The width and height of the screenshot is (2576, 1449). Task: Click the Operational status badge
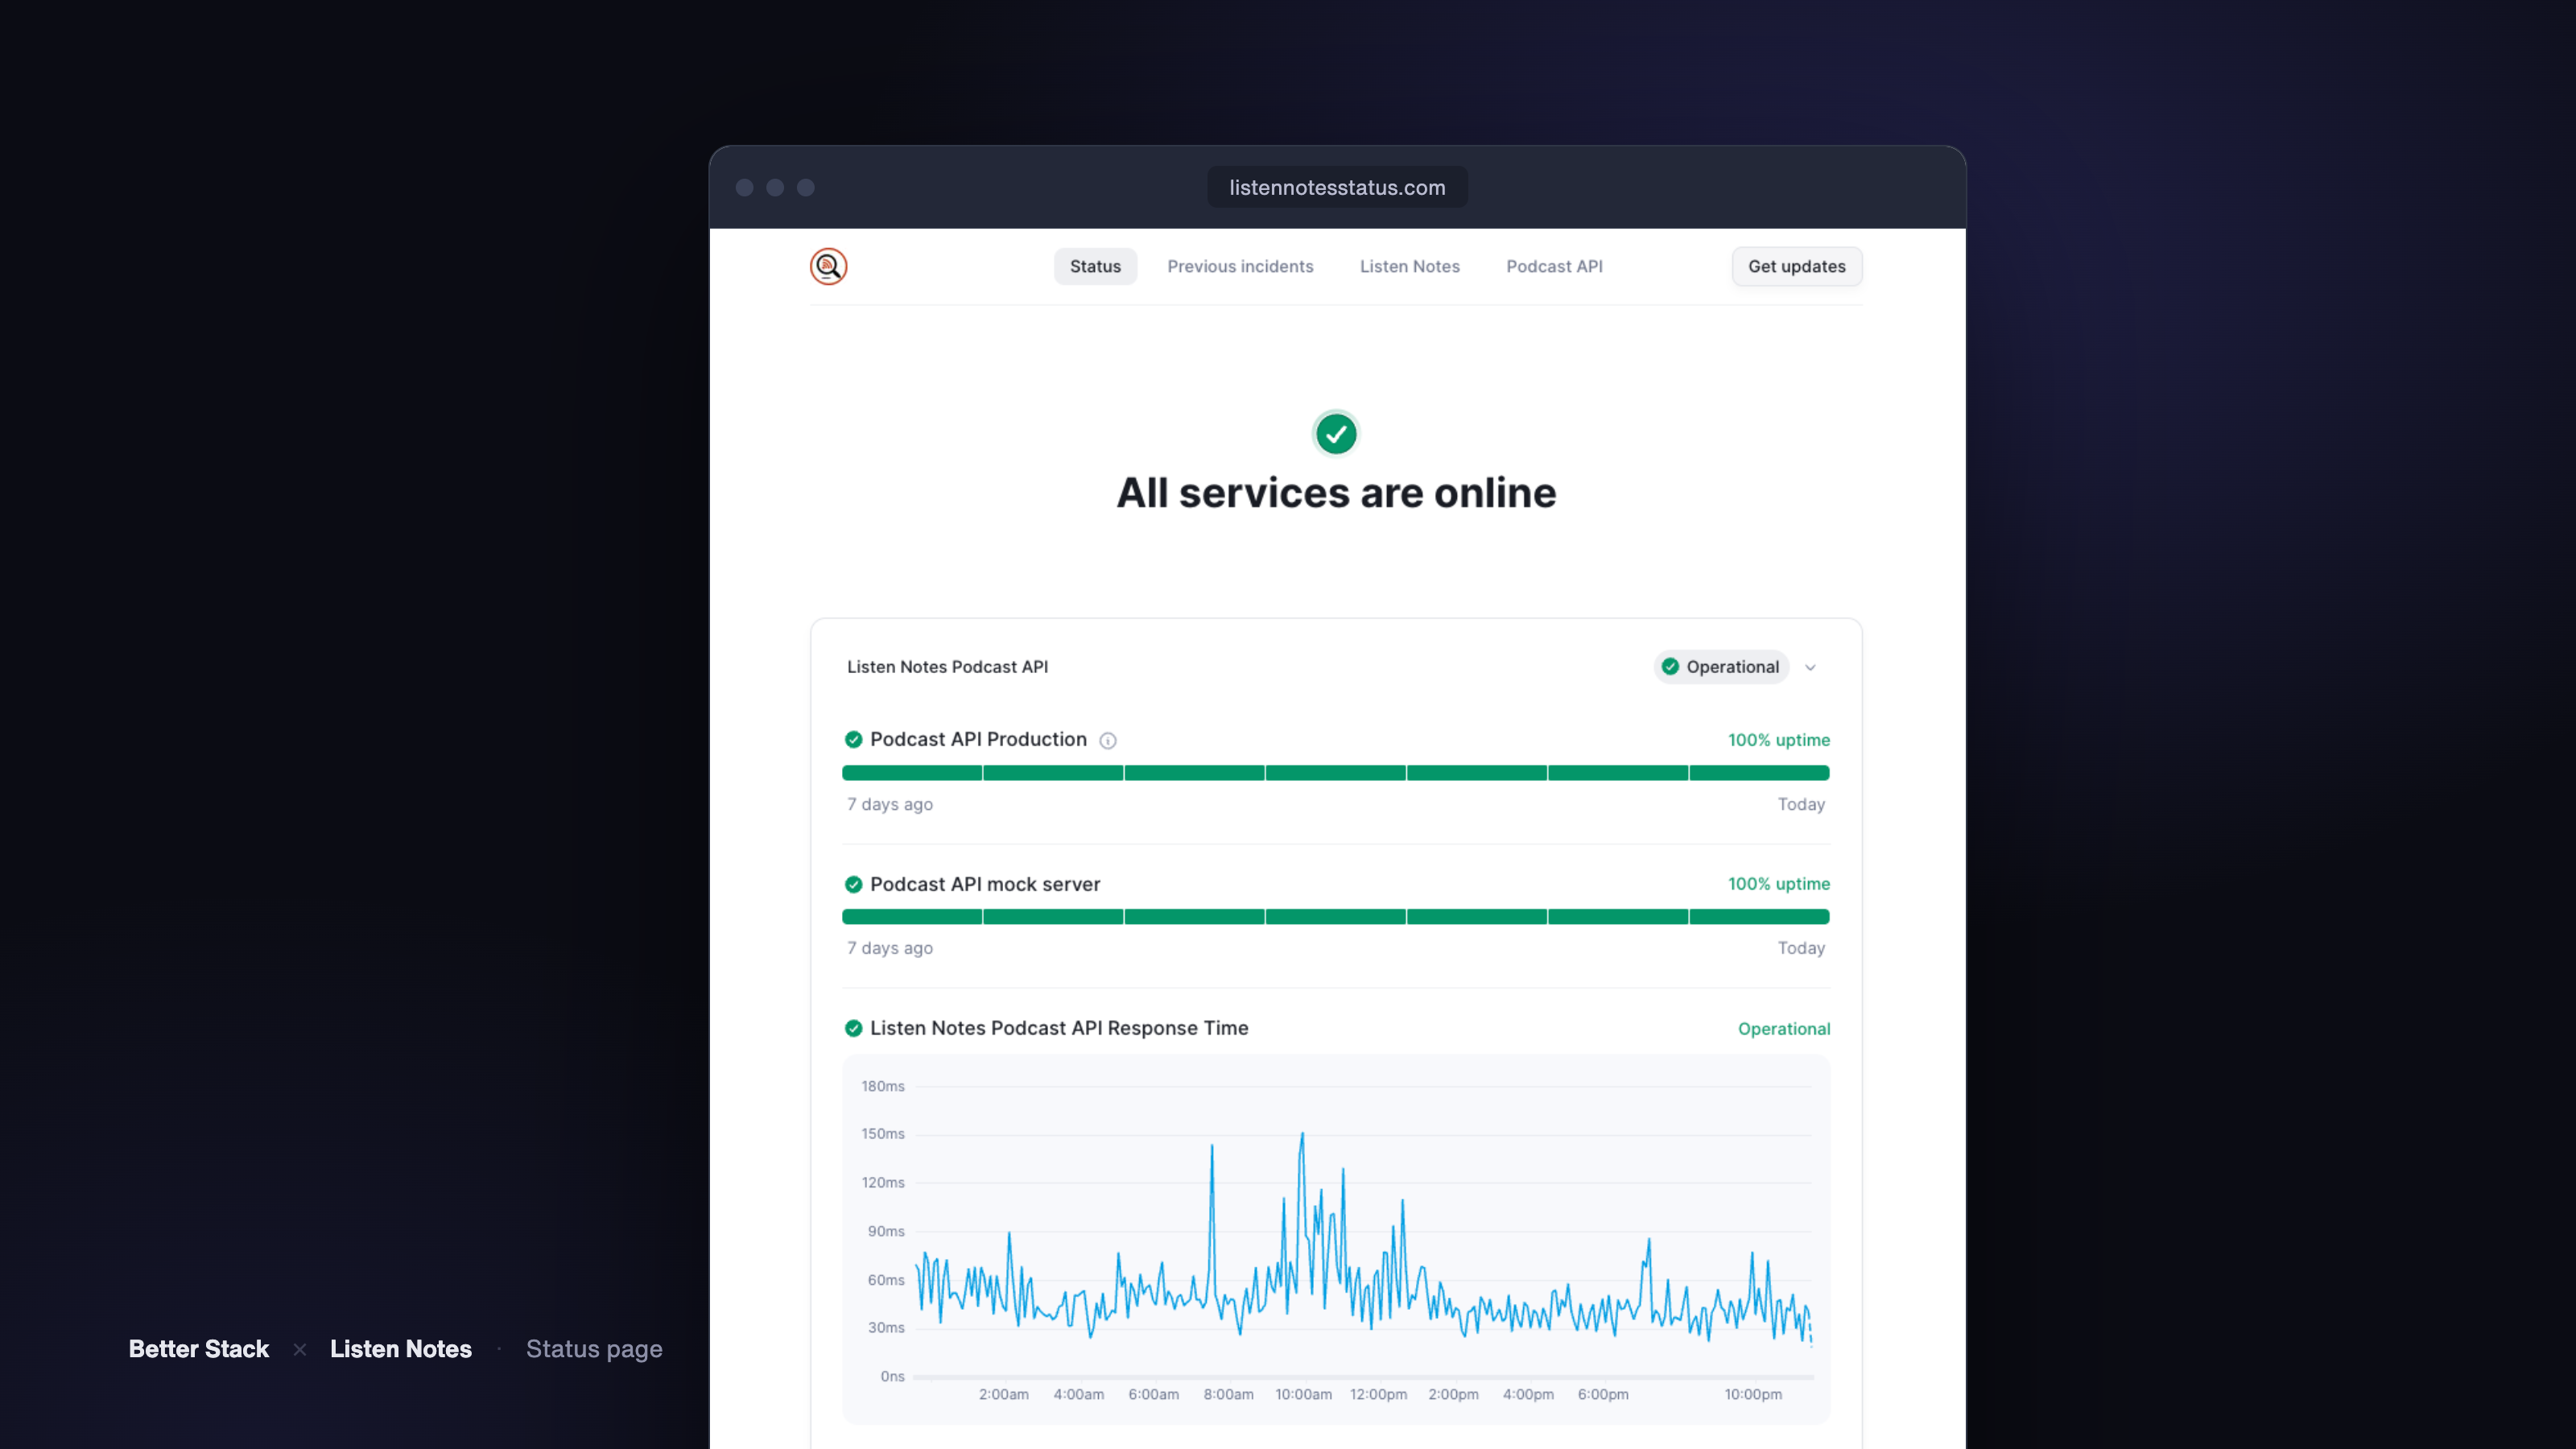[x=1721, y=667]
